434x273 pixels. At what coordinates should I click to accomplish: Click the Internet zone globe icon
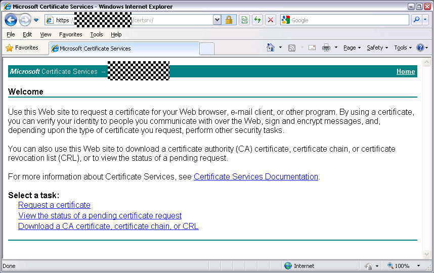(288, 266)
